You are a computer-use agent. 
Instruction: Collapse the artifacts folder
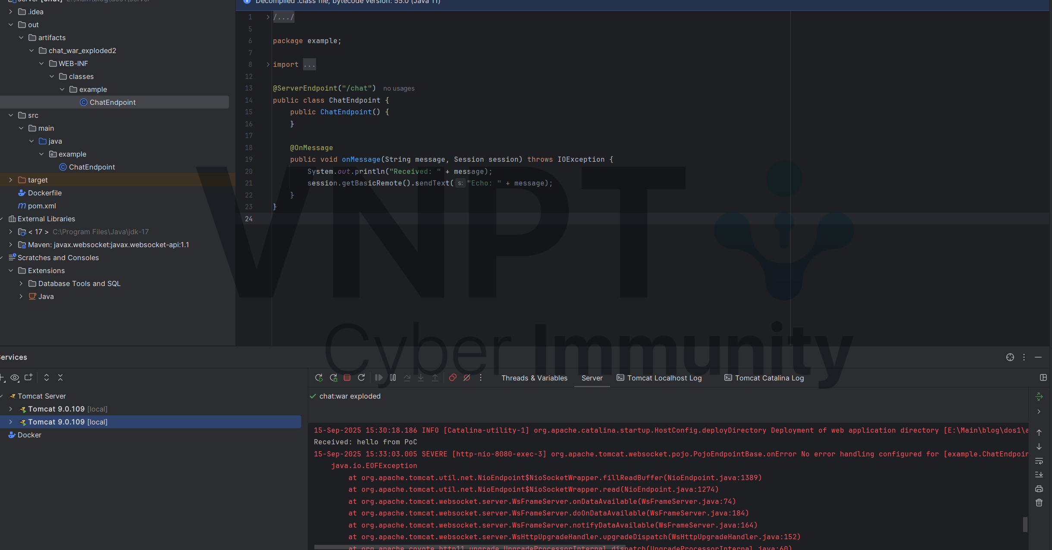pos(21,38)
